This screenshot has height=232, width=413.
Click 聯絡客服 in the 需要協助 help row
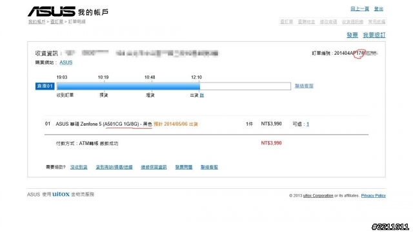point(209,167)
